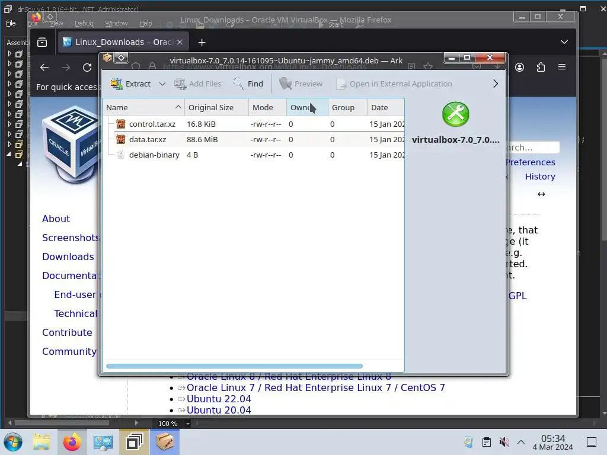Open the clipboard tray icon

click(487, 442)
